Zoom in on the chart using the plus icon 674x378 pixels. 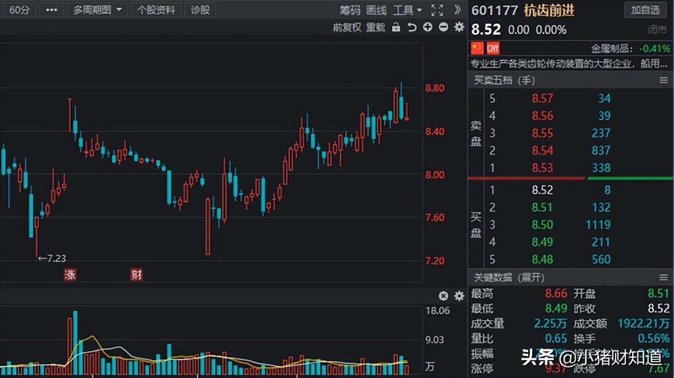427,27
